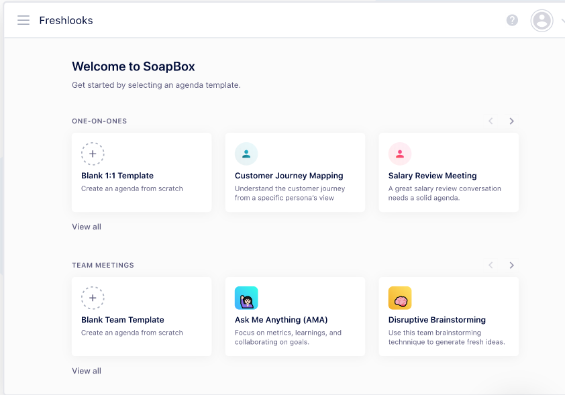This screenshot has width=565, height=395.
Task: Click the plus icon on Blank Team Template
Action: [x=93, y=298]
